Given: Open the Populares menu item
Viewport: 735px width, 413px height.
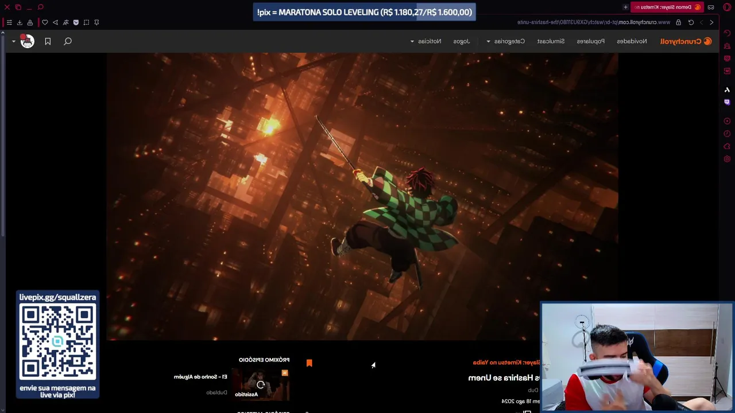Looking at the screenshot, I should (591, 41).
